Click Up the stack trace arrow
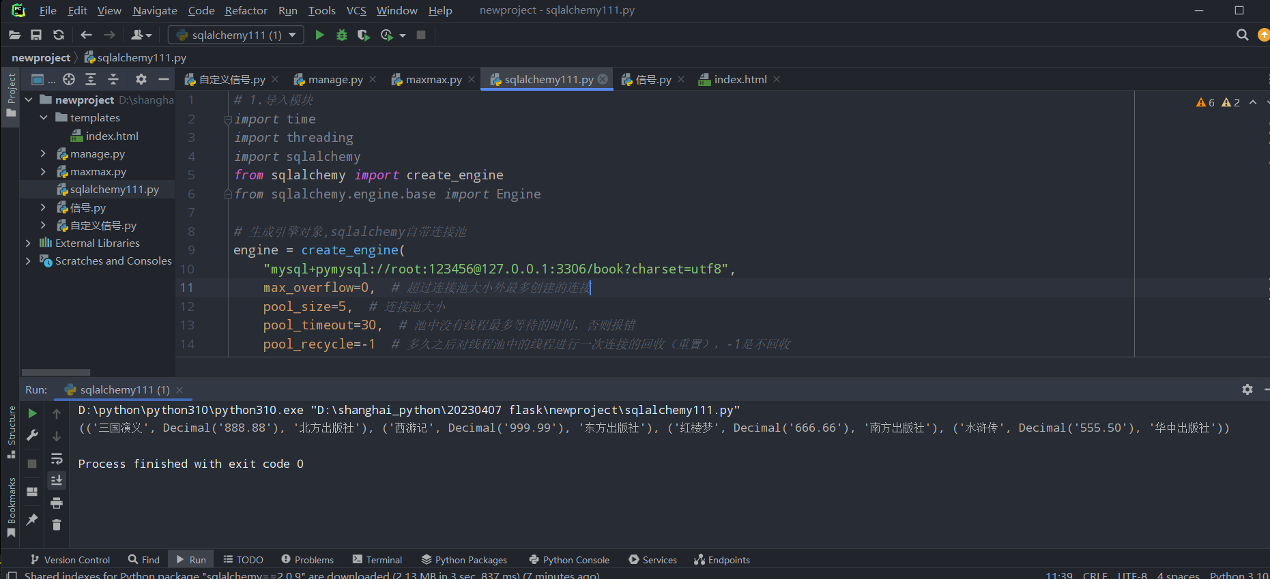 (57, 413)
